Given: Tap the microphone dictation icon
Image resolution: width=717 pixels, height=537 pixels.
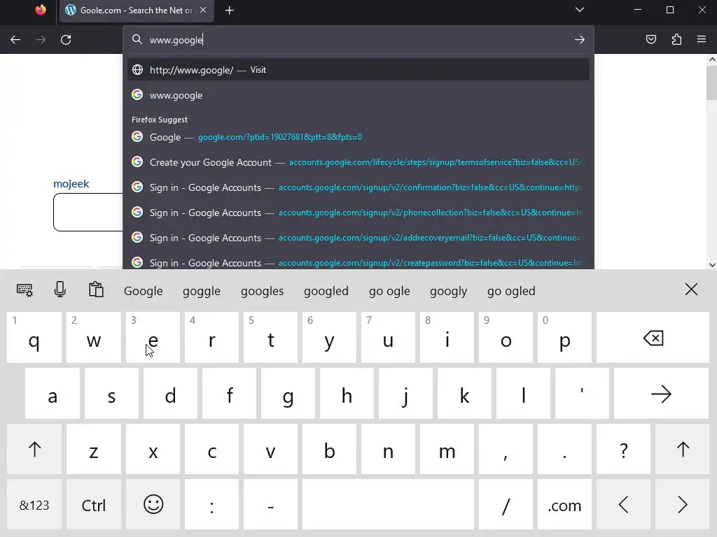Looking at the screenshot, I should click(x=60, y=289).
